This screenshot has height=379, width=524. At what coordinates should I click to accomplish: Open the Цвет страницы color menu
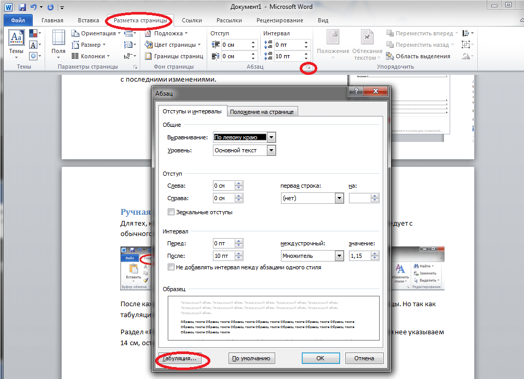[172, 45]
